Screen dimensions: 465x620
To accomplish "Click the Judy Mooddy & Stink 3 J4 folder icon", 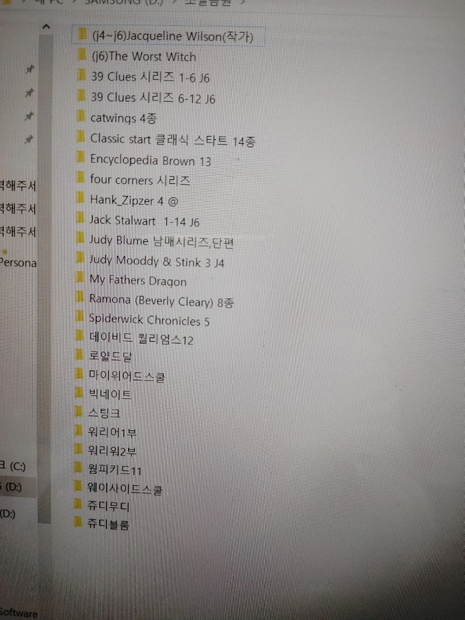I will [x=80, y=258].
